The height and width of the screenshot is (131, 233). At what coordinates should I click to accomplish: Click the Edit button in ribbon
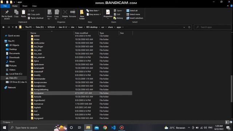click(117, 15)
